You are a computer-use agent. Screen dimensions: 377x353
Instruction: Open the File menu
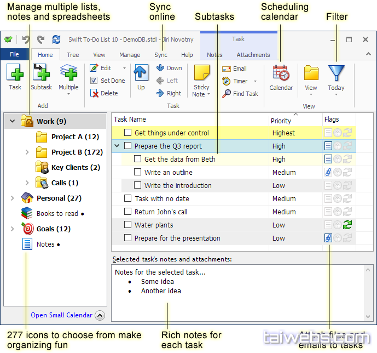coord(15,55)
